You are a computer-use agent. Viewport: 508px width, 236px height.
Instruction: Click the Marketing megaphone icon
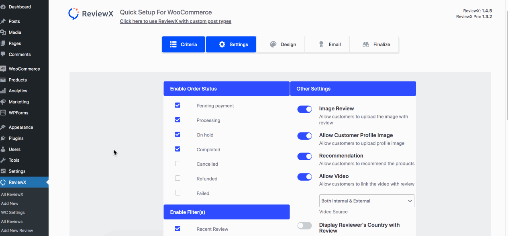pos(3,102)
